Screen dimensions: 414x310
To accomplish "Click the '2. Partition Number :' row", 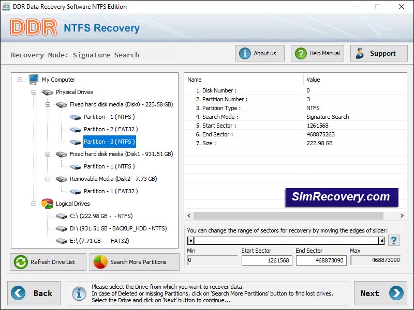I will pos(295,99).
